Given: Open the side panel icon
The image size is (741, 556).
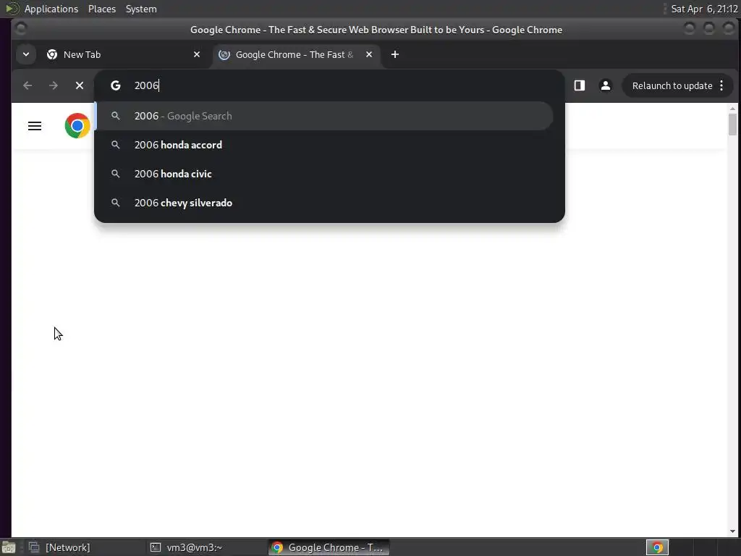Looking at the screenshot, I should [x=580, y=85].
